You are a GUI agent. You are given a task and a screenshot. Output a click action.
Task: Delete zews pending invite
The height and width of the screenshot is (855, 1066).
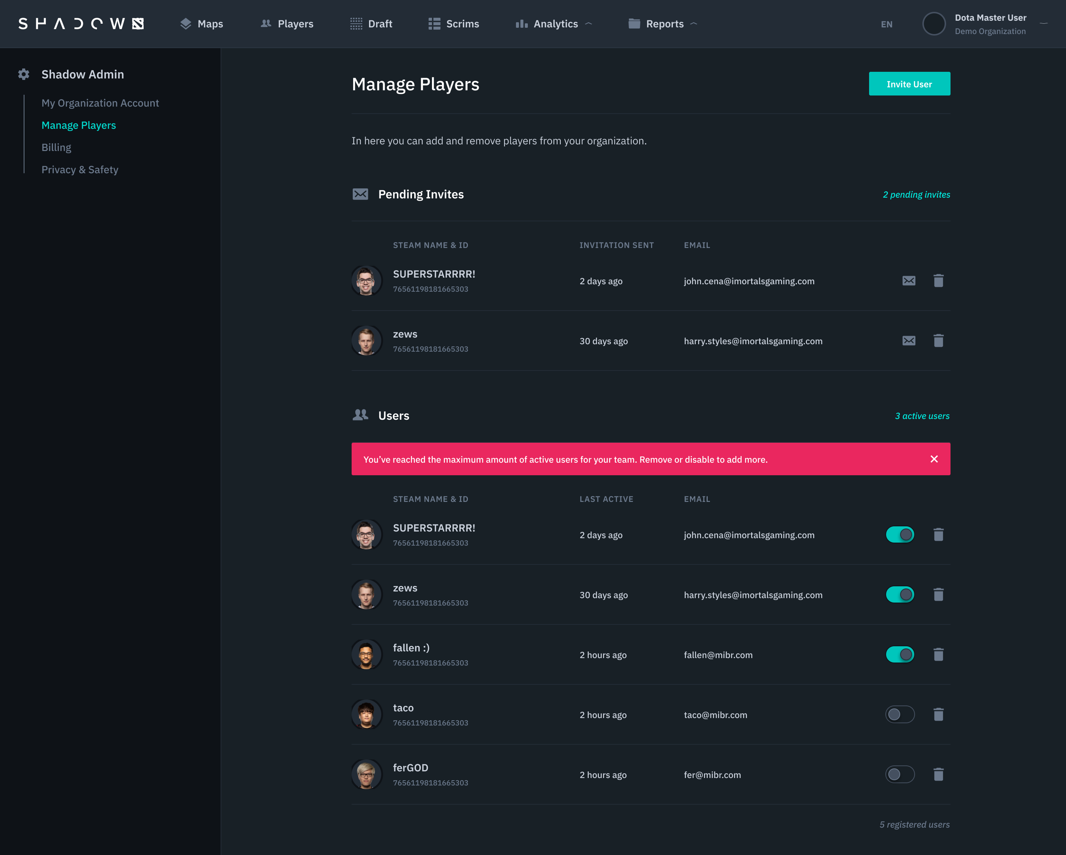point(938,341)
